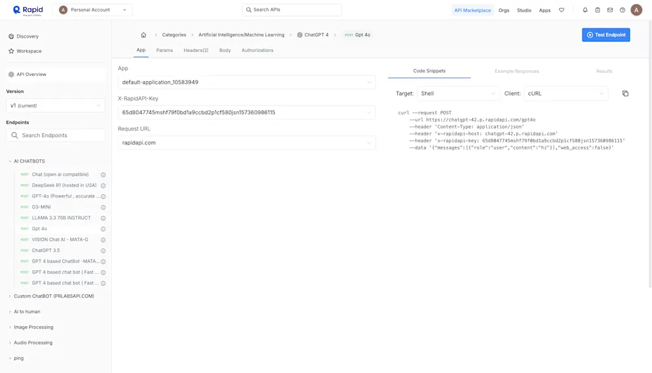Switch to Example Responses tab
The width and height of the screenshot is (652, 373).
(x=516, y=71)
